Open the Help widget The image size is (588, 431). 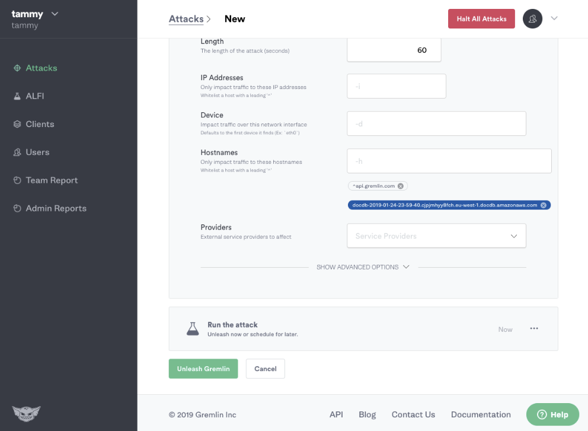553,414
